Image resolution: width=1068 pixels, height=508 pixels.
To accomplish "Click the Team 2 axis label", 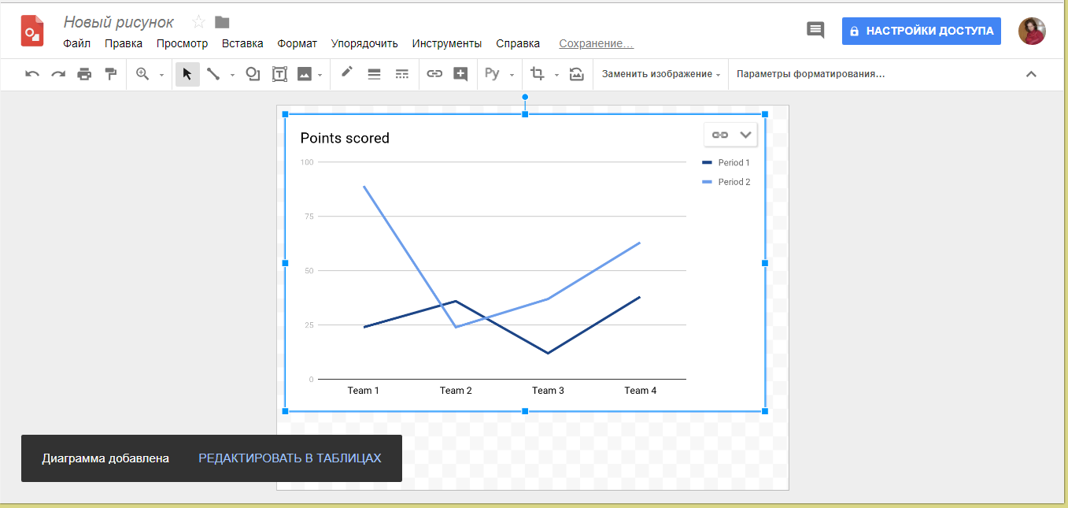I will click(456, 391).
